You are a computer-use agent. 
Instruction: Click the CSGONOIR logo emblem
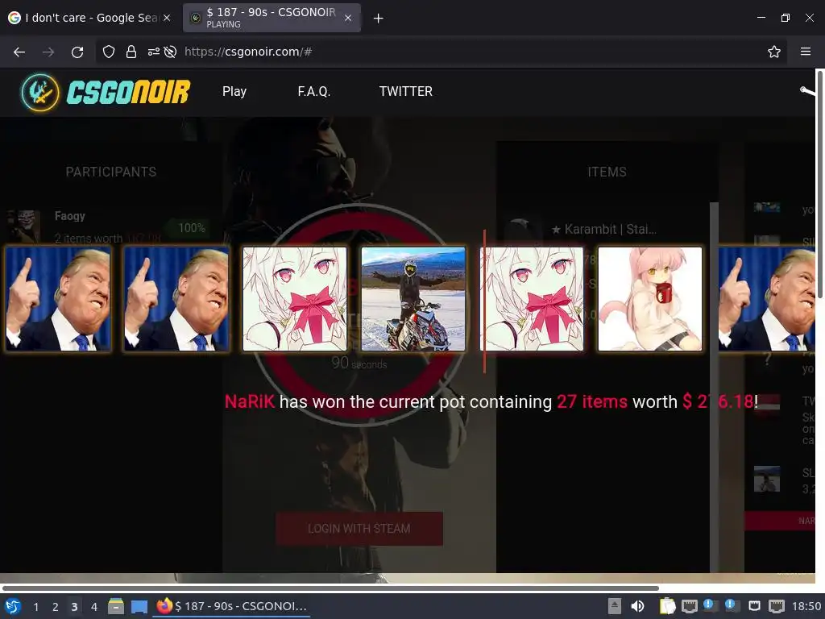click(40, 92)
